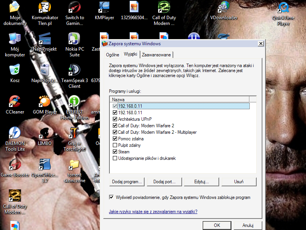Select the LIMBO desktop icon
306x230 pixels.
pos(45,136)
